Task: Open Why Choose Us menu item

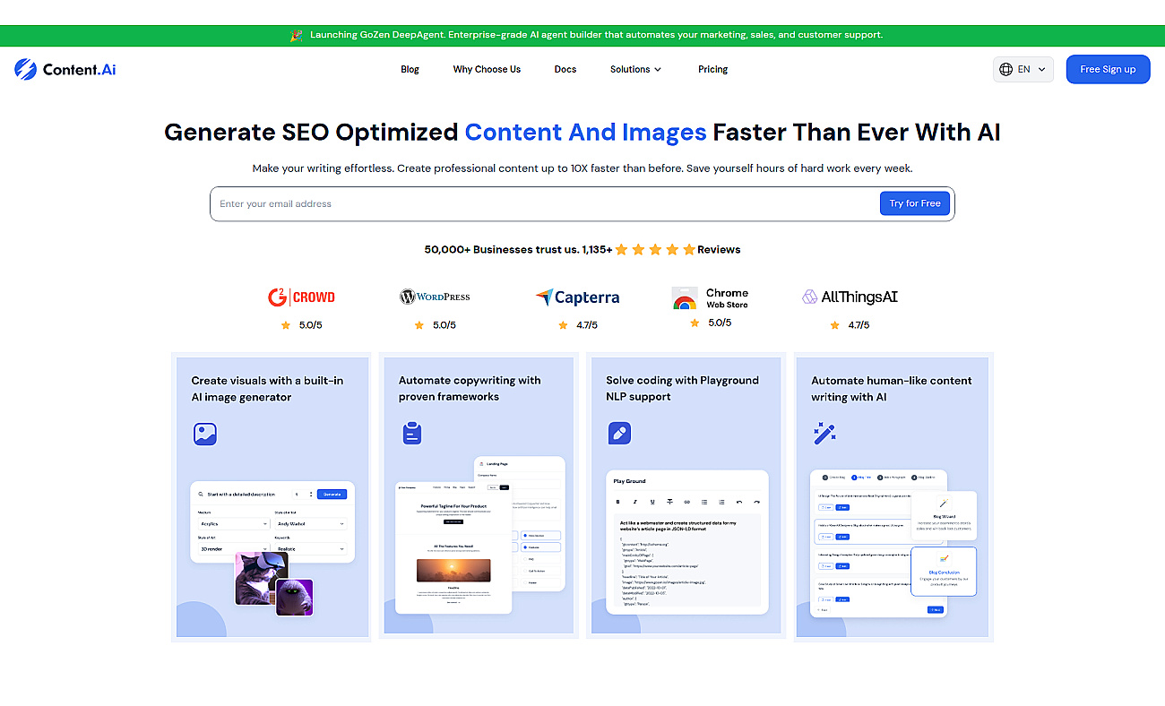Action: pos(487,69)
